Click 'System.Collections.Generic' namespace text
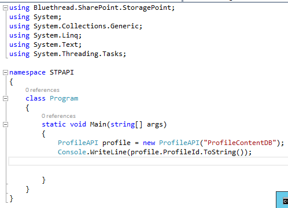Viewport: 288px width, 208px height. click(x=86, y=26)
